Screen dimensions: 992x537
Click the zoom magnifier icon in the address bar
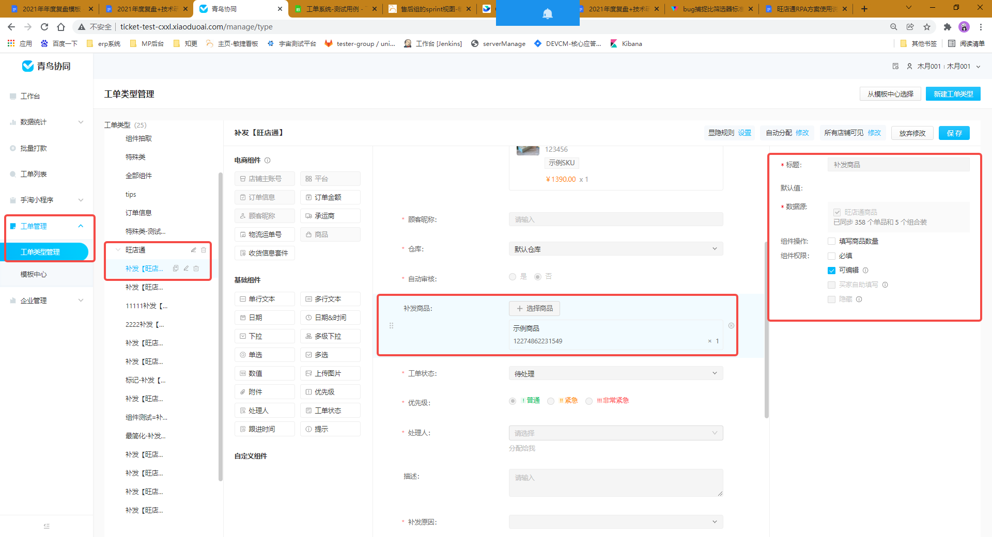click(x=893, y=27)
